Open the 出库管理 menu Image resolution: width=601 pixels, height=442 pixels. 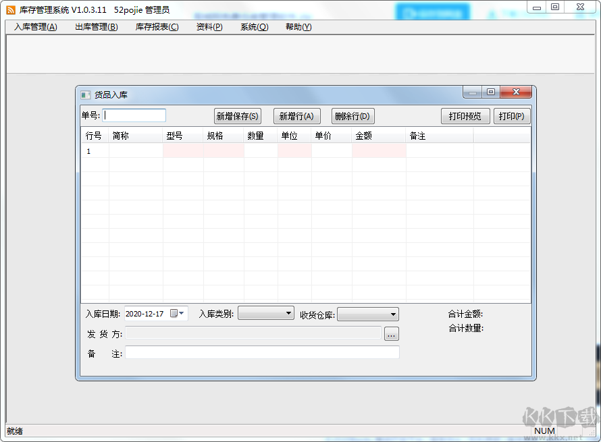[96, 27]
